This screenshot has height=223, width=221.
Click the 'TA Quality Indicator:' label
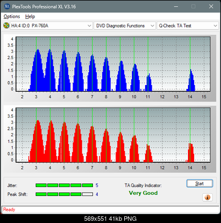pos(143,185)
